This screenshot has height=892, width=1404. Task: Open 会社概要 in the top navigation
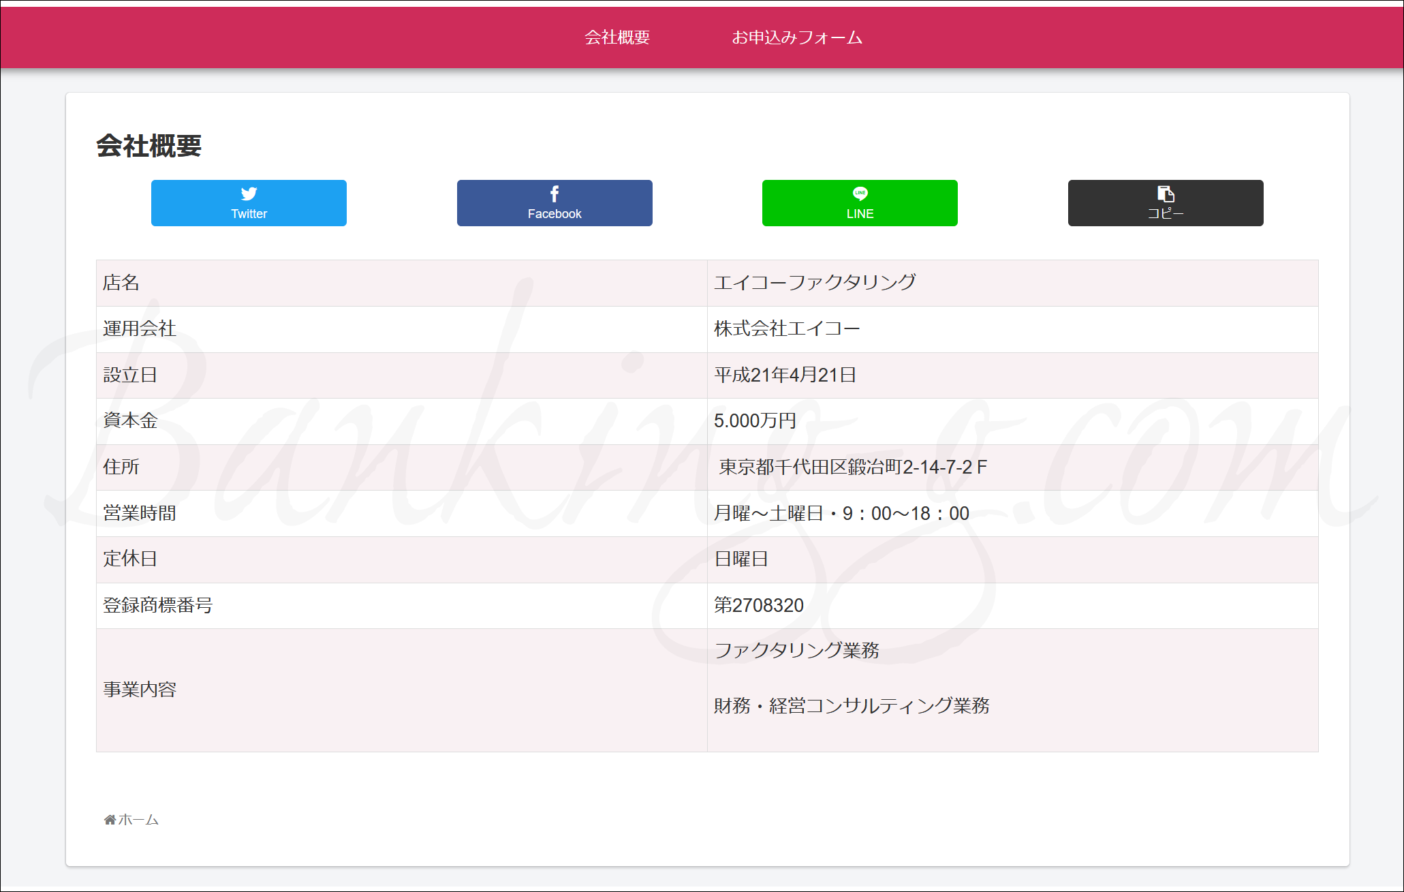(617, 37)
